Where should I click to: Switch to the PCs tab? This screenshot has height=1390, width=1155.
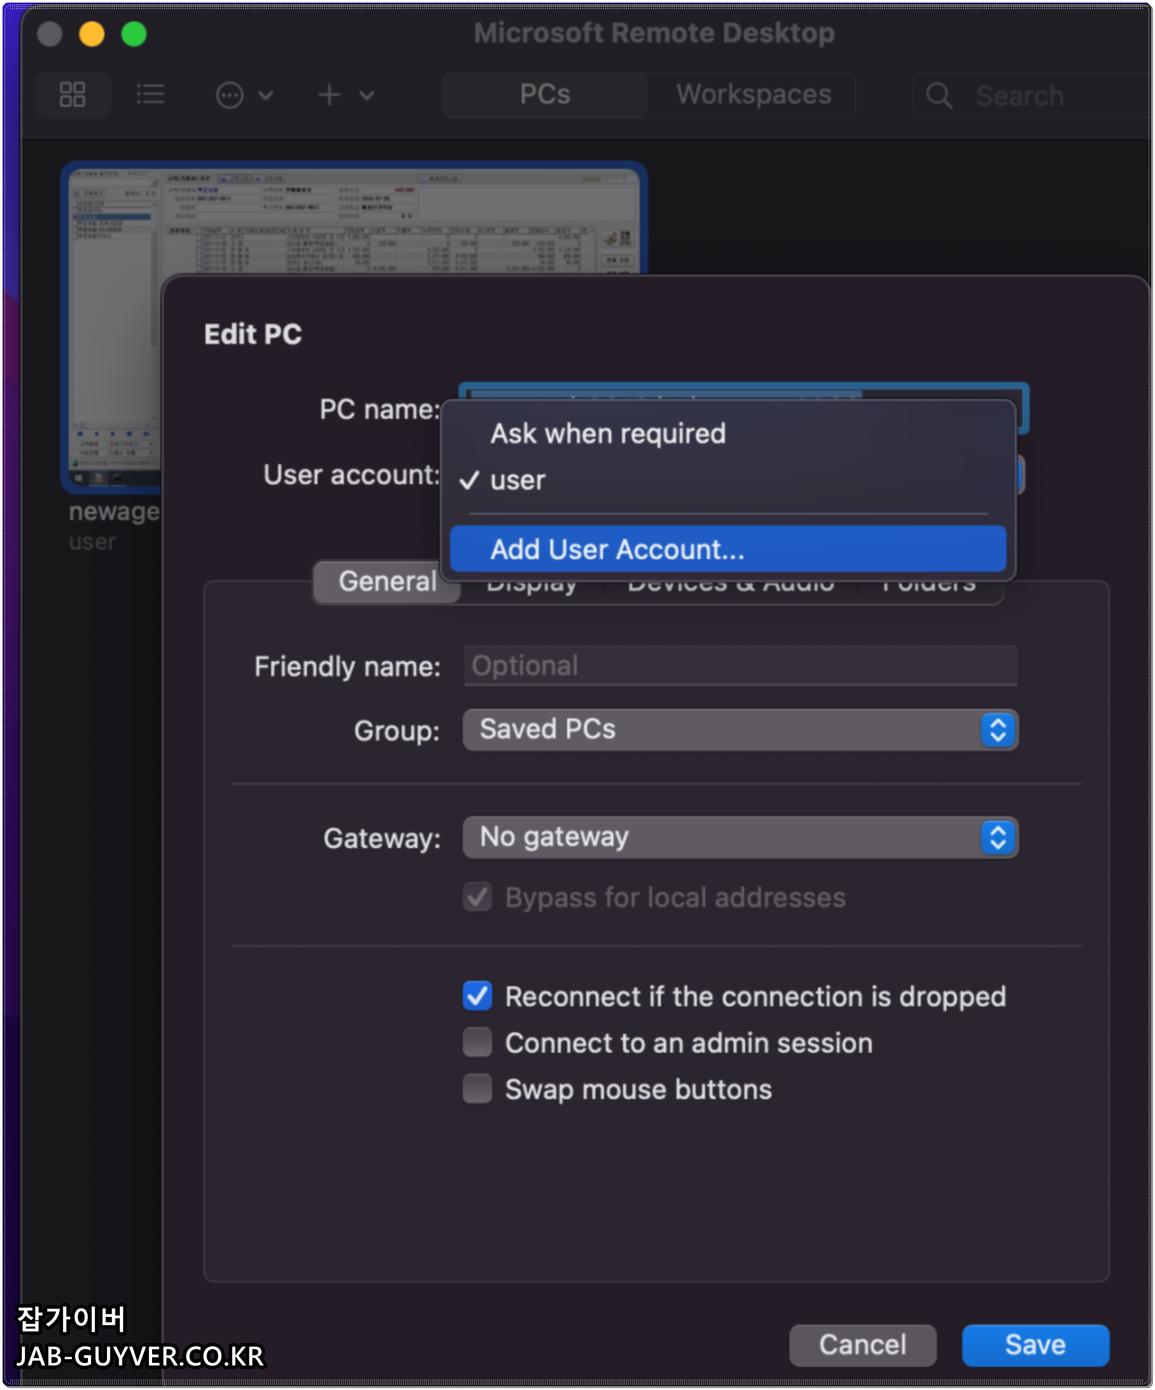545,94
